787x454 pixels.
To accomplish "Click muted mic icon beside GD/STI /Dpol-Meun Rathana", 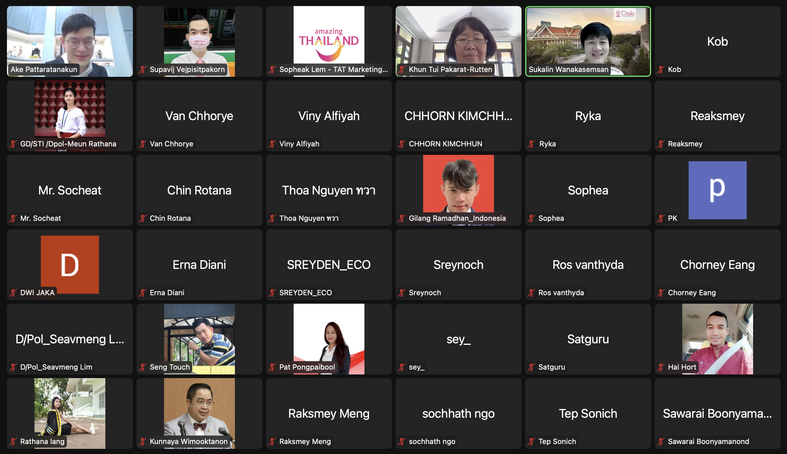I will [13, 144].
